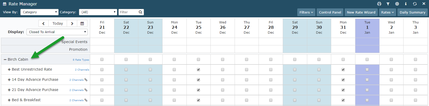Open the Rates menu
This screenshot has width=429, height=106.
coord(387,12)
